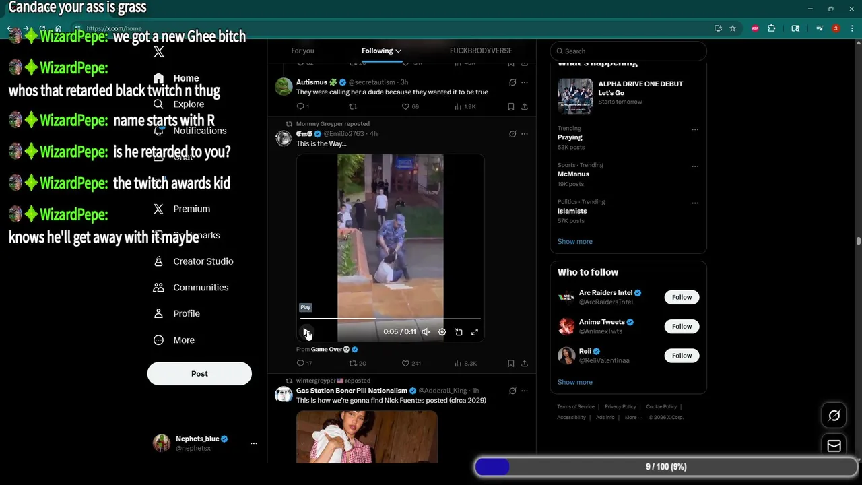Switch to FUCKBRODYVERSE tab

pyautogui.click(x=481, y=51)
